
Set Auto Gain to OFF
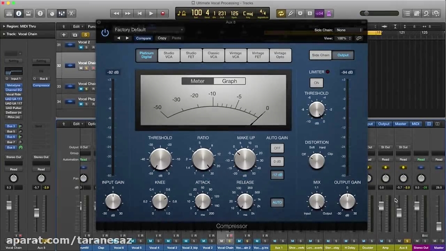click(277, 148)
